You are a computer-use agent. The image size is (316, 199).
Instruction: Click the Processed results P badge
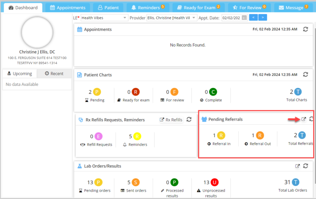pyautogui.click(x=174, y=182)
